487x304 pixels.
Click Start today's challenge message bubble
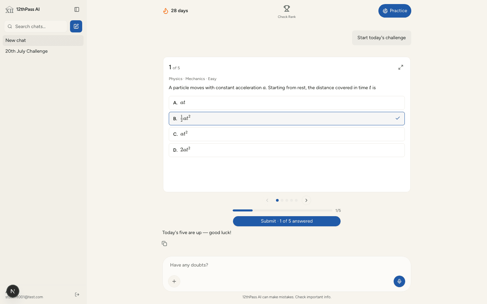(x=381, y=38)
